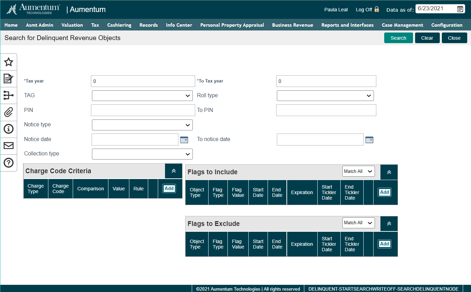Open the Collection type dropdown
This screenshot has height=292, width=471.
point(142,154)
